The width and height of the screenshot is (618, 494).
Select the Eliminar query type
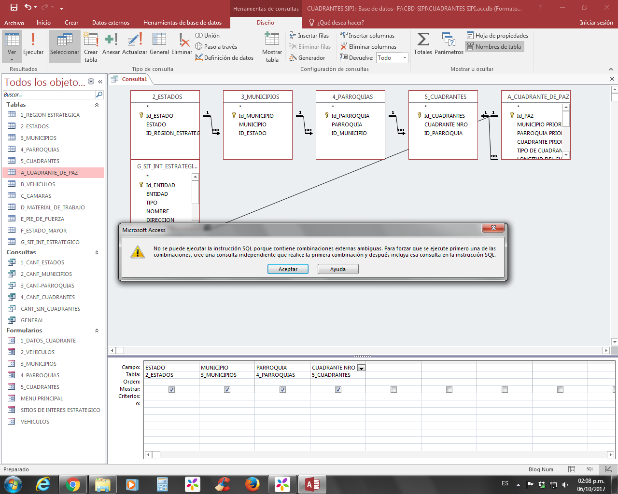click(x=182, y=44)
